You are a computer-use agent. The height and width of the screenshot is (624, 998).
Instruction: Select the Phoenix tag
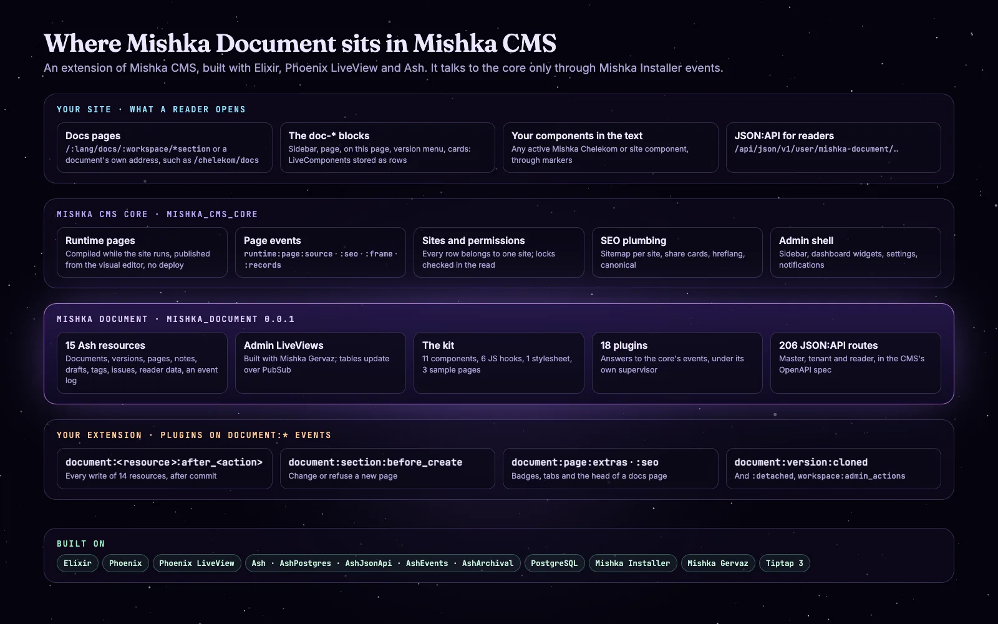[125, 563]
